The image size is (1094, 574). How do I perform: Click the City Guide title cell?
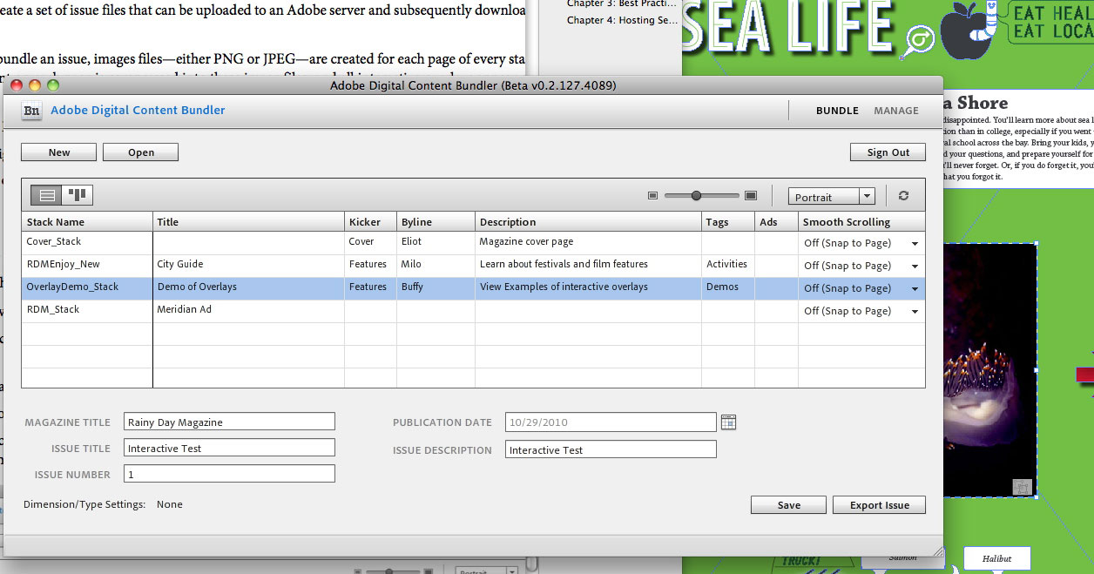248,264
